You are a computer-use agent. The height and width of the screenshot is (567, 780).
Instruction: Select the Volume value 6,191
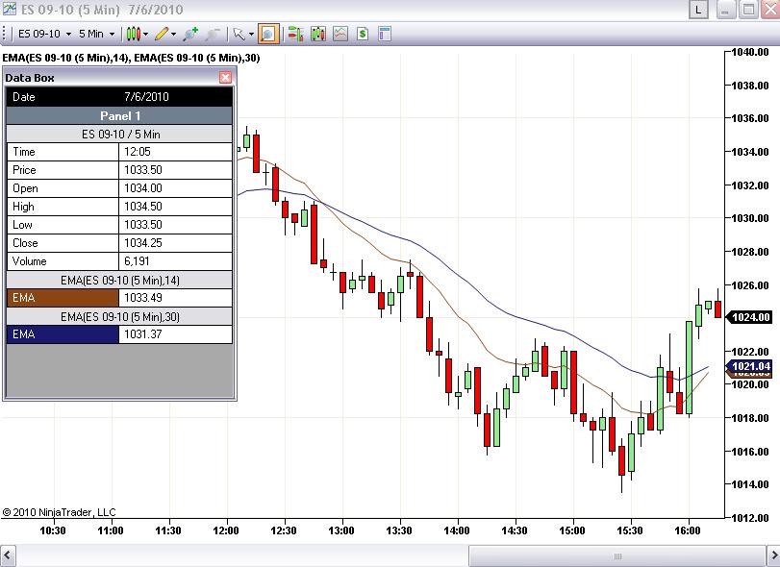point(137,261)
